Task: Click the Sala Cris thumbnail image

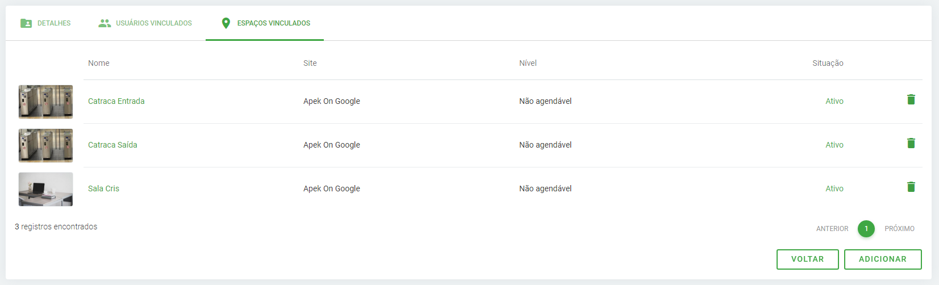Action: (x=45, y=189)
